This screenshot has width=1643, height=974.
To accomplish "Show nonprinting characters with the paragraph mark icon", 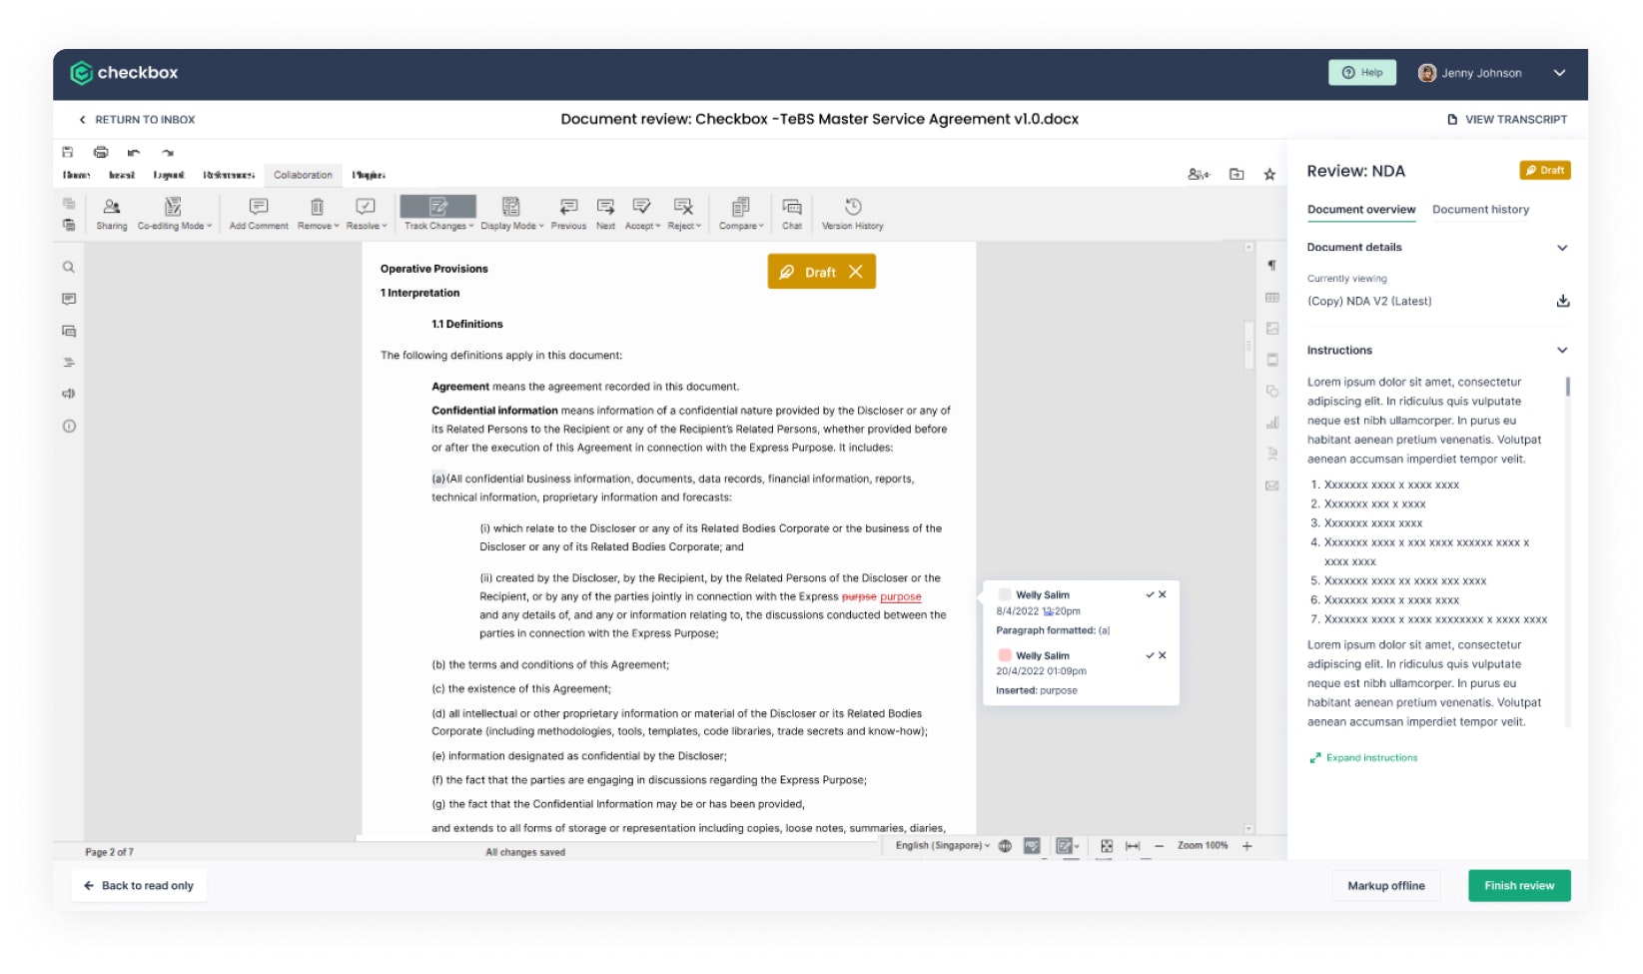I will [x=1272, y=265].
